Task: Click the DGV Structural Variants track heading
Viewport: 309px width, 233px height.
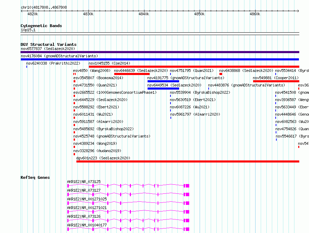Action: pos(49,44)
